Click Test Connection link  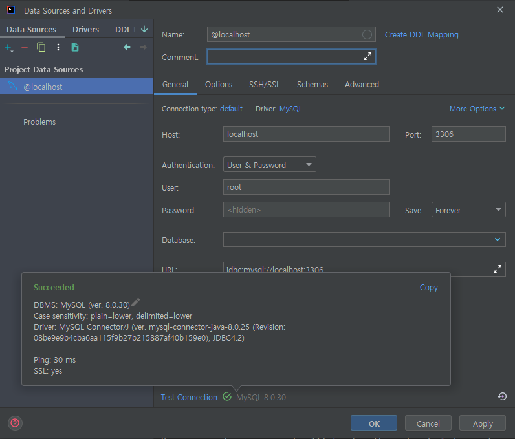pos(189,398)
